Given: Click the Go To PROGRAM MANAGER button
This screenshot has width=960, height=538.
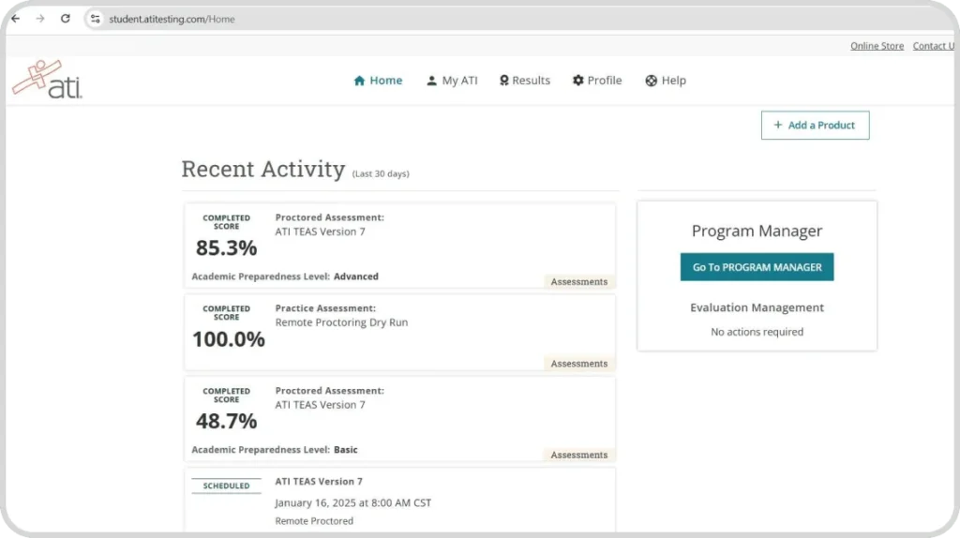Looking at the screenshot, I should point(757,267).
